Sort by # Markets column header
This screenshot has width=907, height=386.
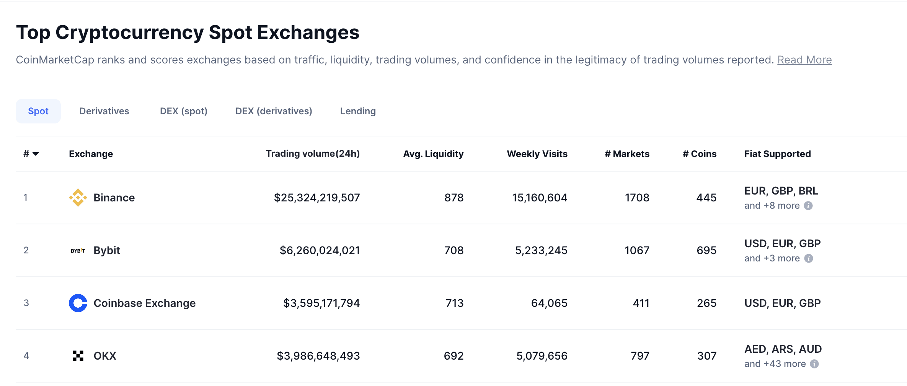[x=627, y=154]
